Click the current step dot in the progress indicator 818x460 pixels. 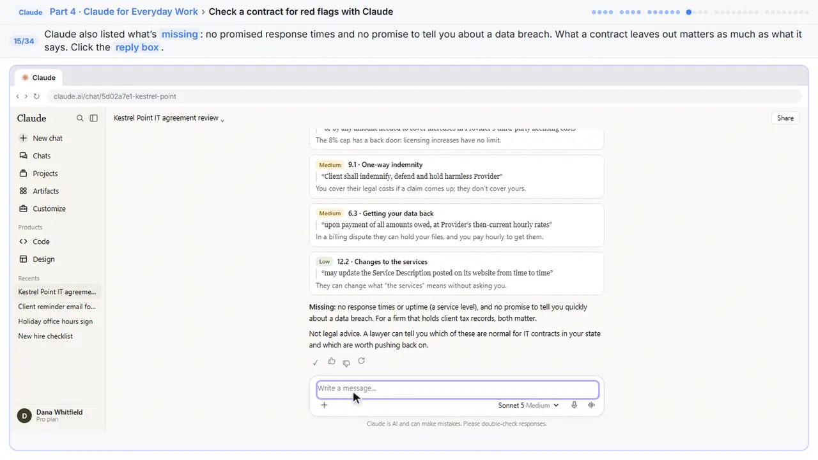(x=689, y=12)
